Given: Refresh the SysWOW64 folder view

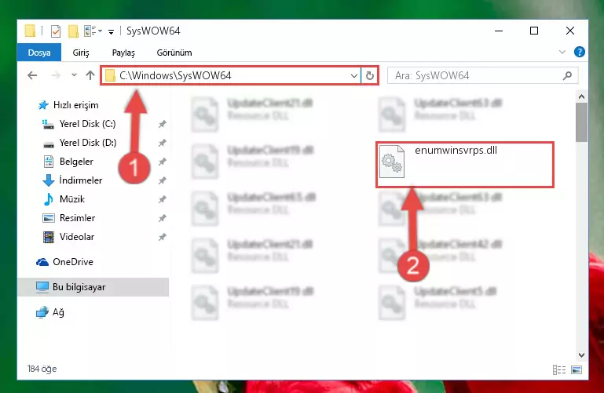Looking at the screenshot, I should (370, 76).
